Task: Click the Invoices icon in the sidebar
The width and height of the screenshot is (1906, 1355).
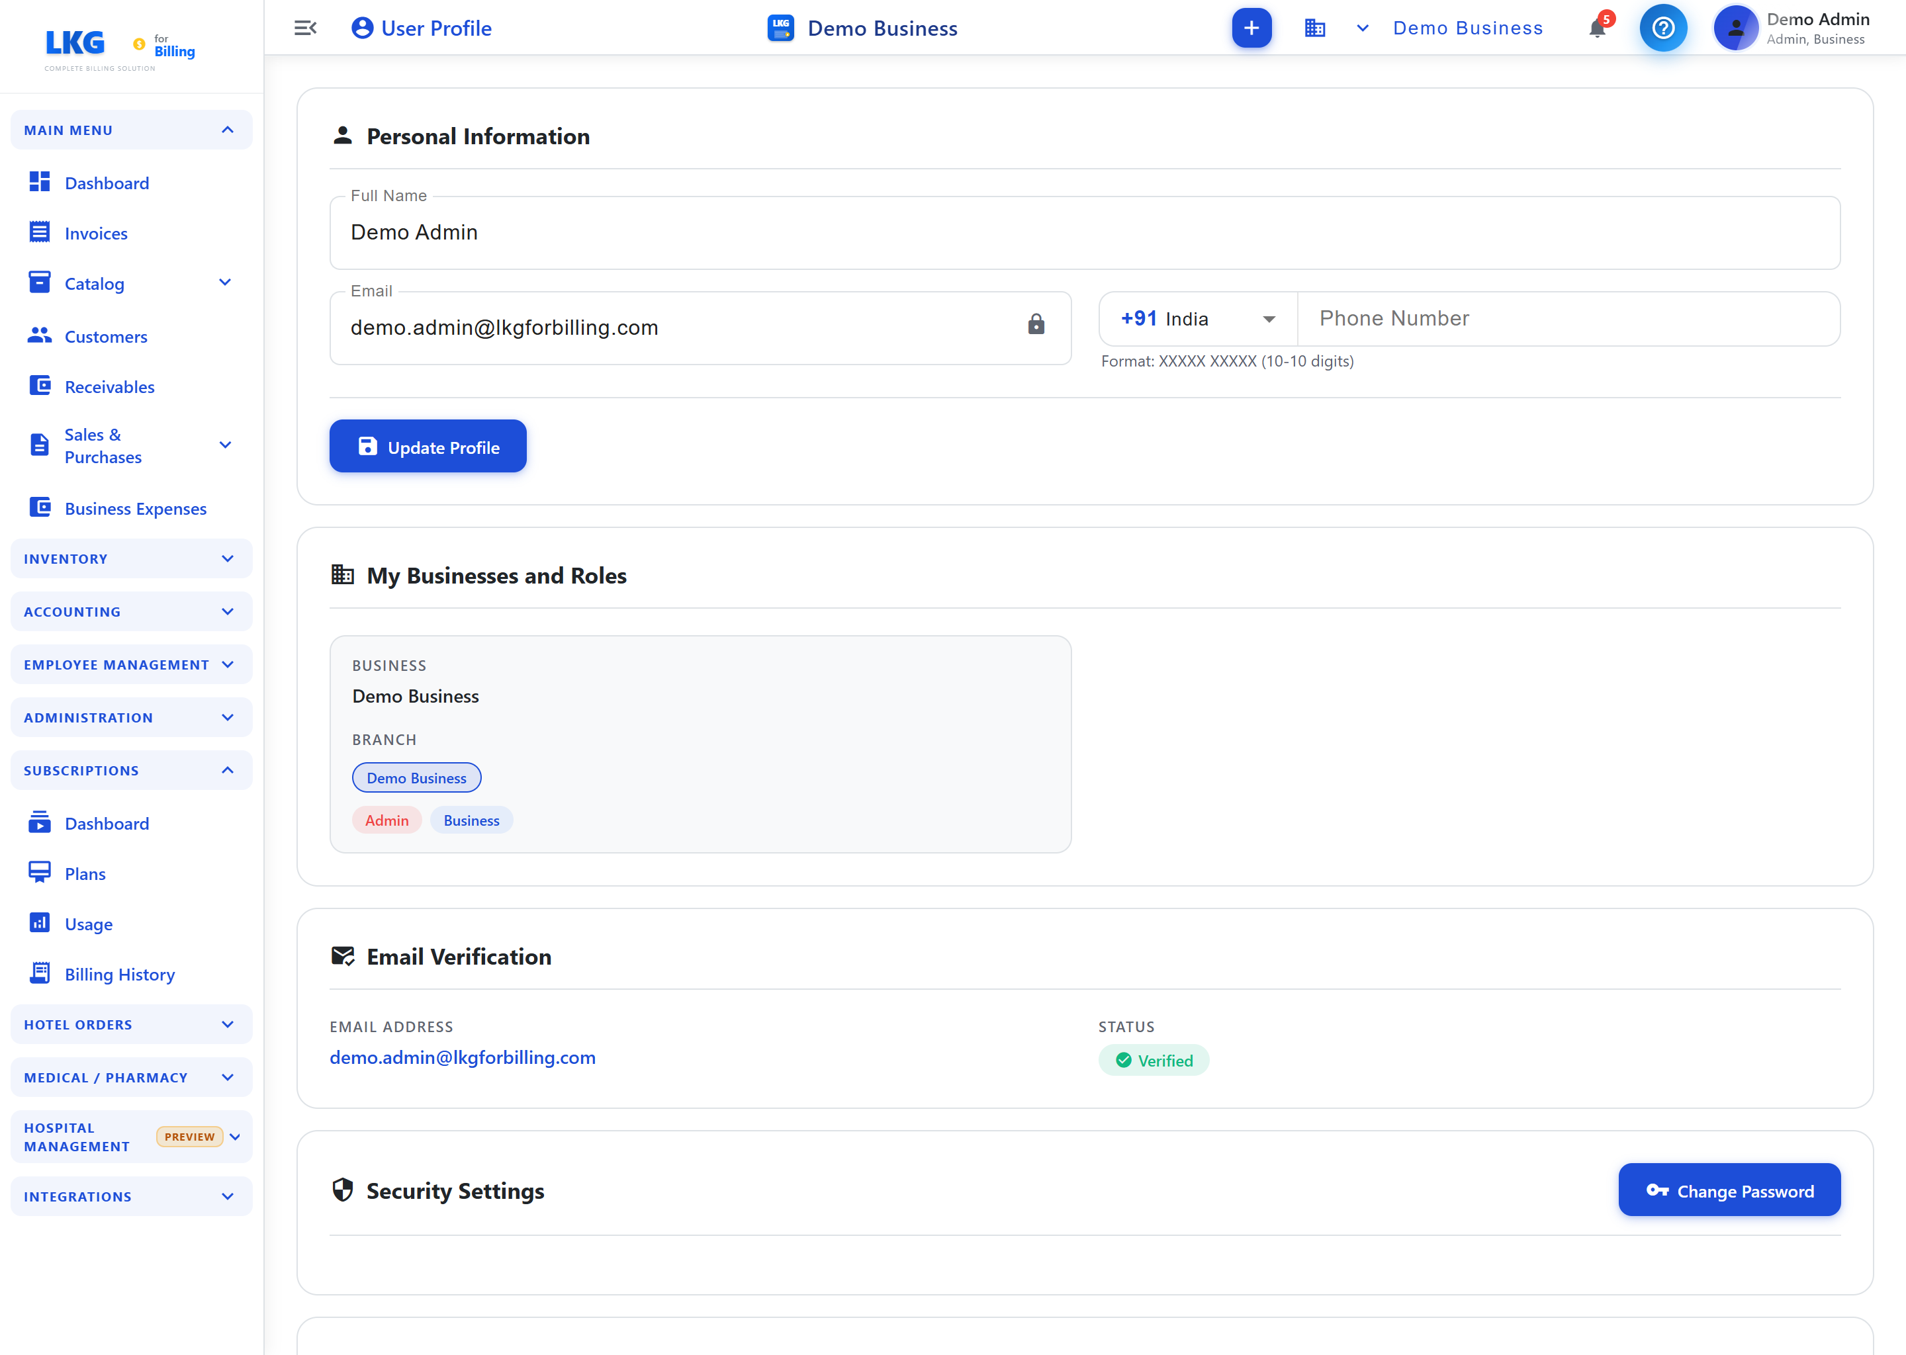Action: coord(39,233)
